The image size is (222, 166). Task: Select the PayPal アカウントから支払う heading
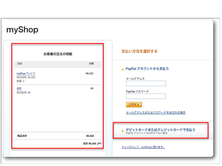pos(147,69)
